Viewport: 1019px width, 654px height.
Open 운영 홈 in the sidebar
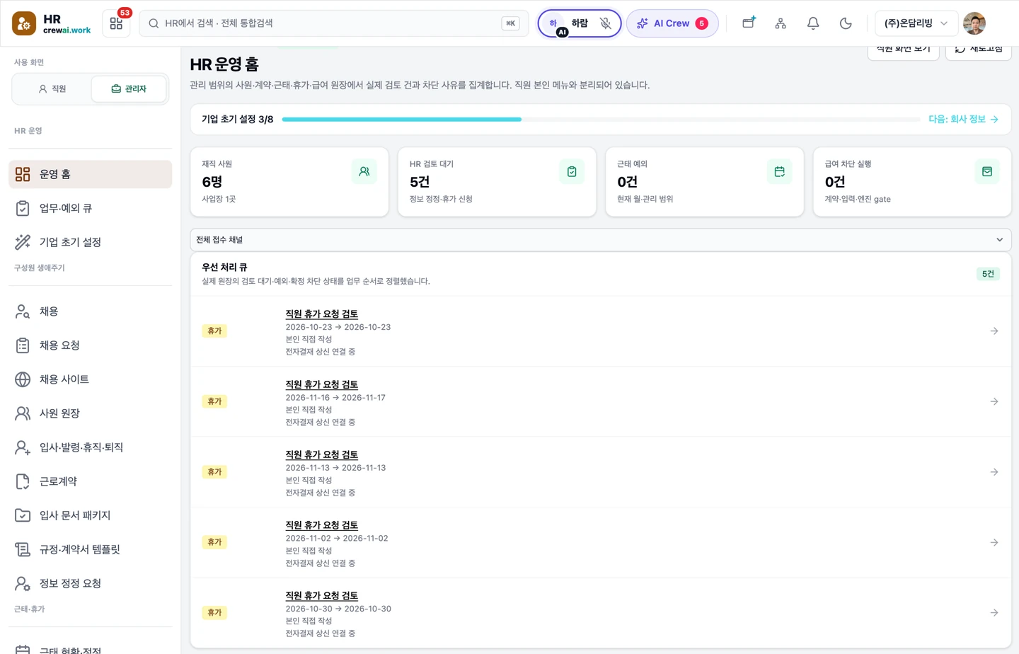(90, 174)
